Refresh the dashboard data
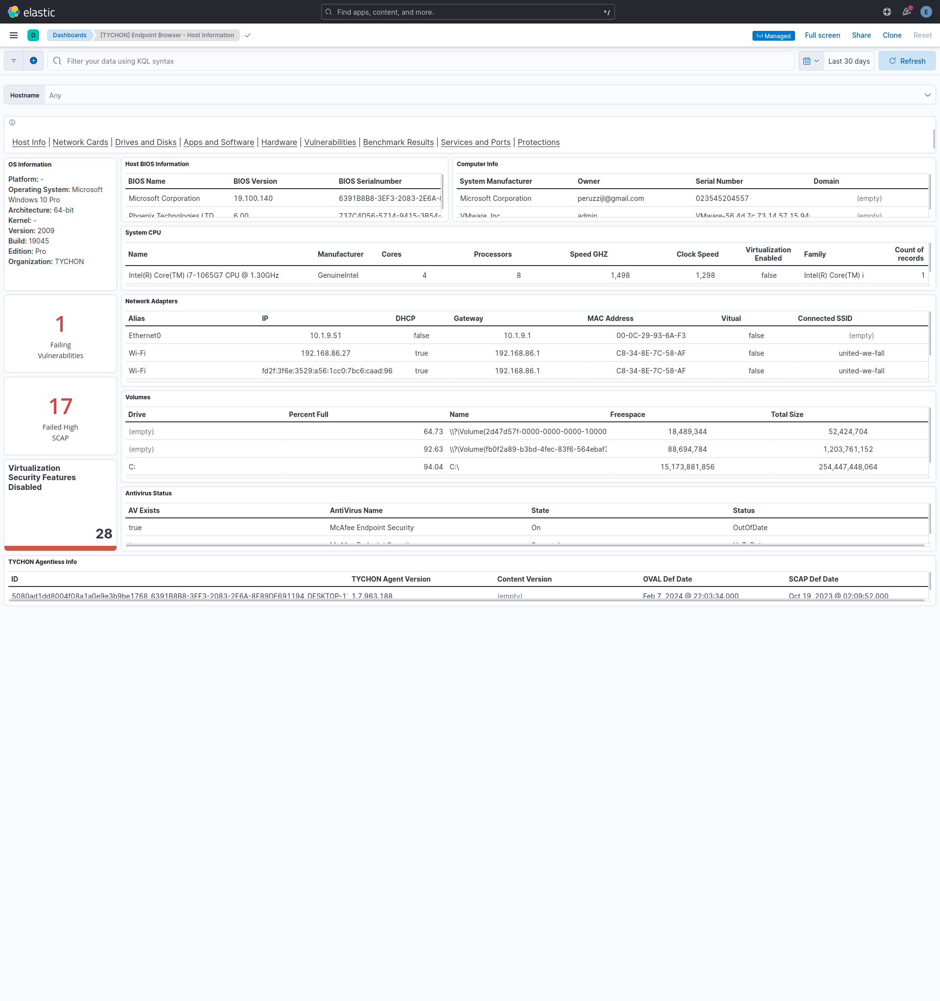940x1001 pixels. click(x=907, y=61)
